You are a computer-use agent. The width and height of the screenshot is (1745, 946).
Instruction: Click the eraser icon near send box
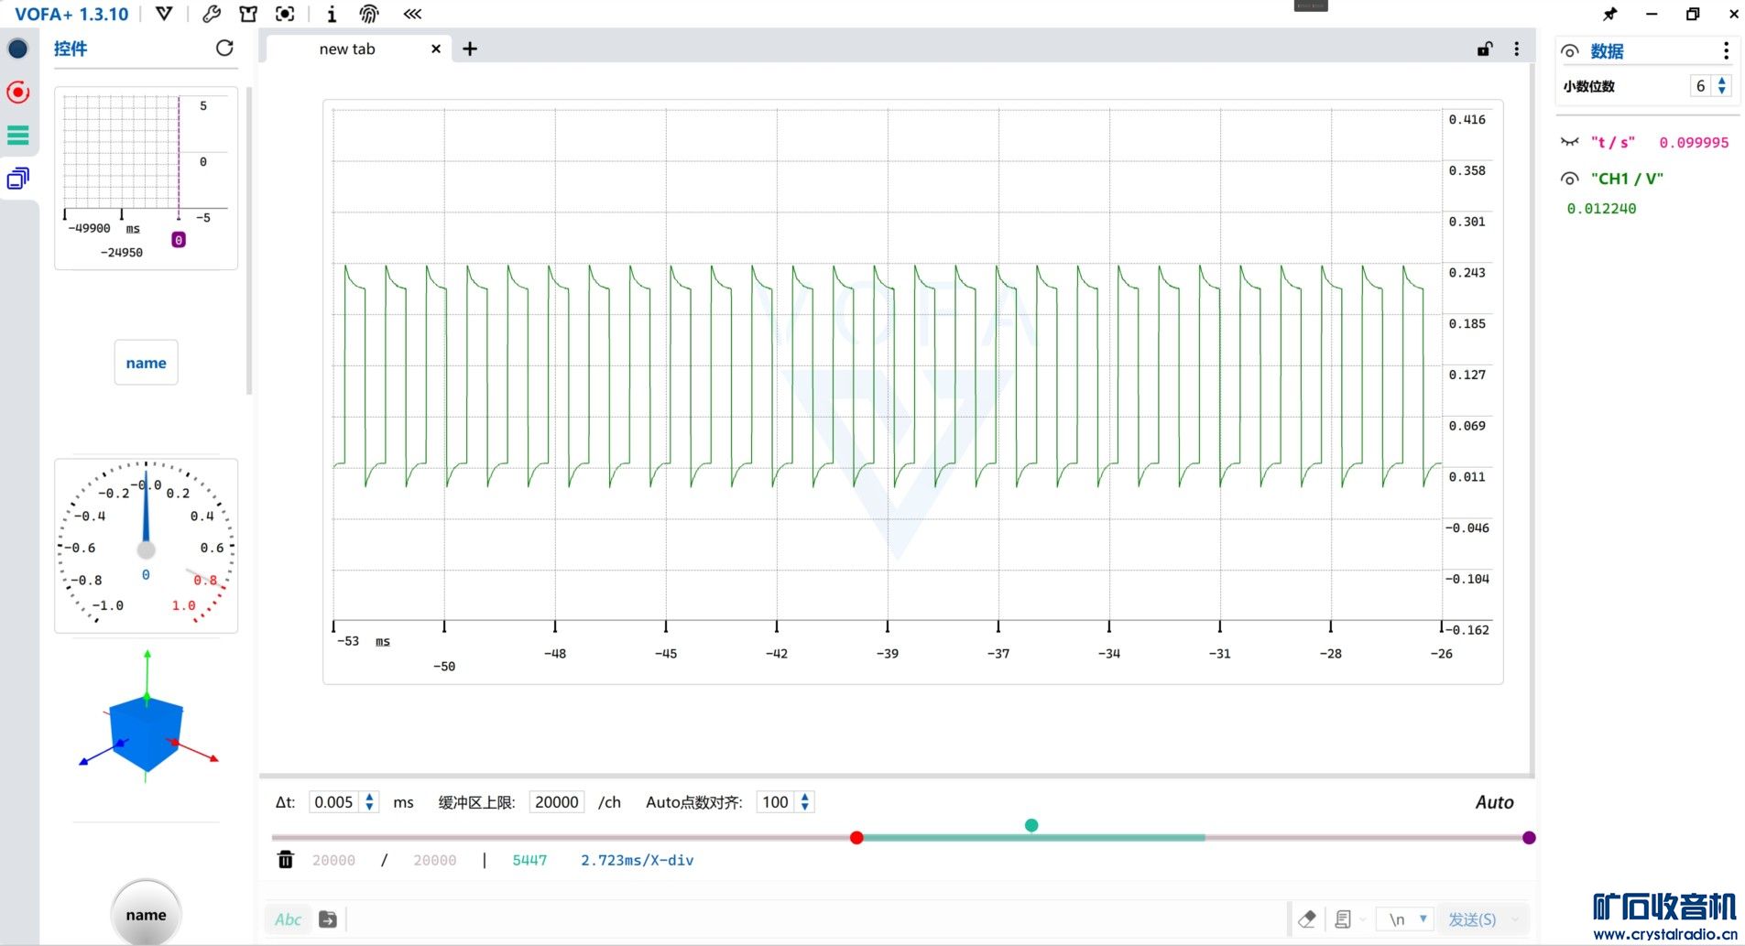[1307, 919]
